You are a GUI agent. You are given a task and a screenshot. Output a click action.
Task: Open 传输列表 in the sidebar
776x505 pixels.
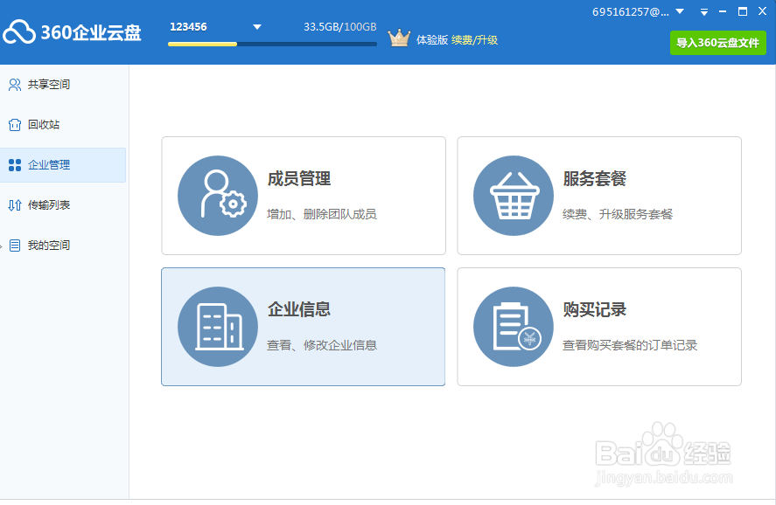(63, 205)
